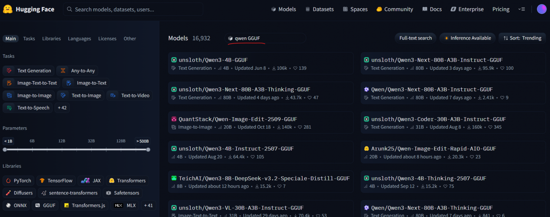Viewport: 550px width, 217px height.
Task: Filter by Any-to-Any task
Action: (78, 70)
